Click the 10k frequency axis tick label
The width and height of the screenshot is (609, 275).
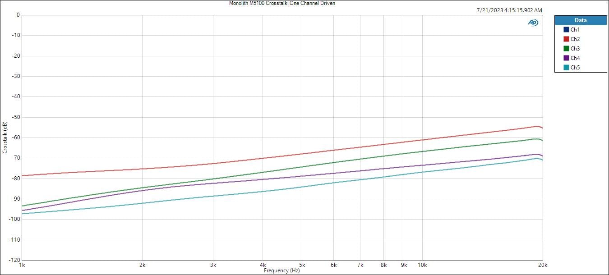click(422, 265)
